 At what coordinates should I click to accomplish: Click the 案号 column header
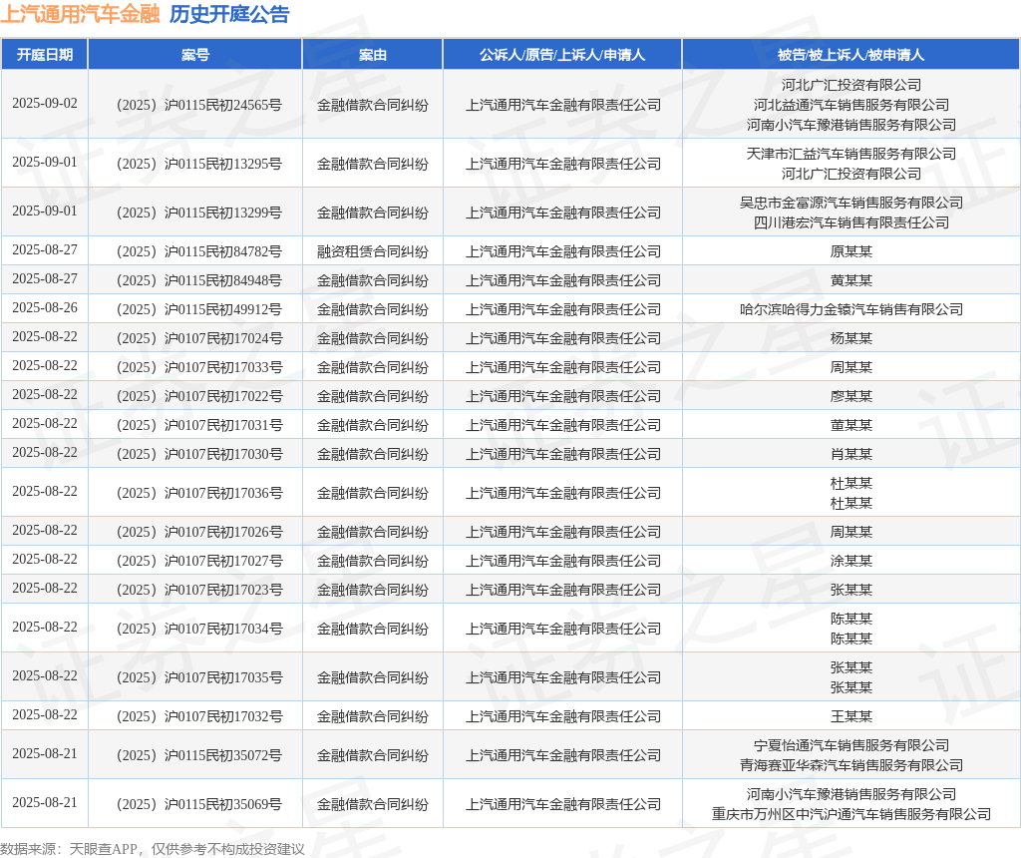click(195, 55)
